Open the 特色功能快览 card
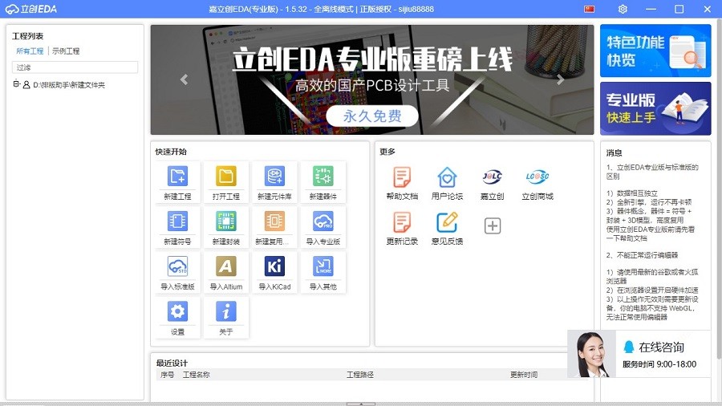The image size is (722, 406). click(x=655, y=51)
